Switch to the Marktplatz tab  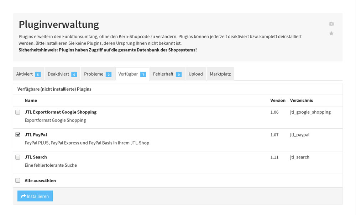(x=220, y=74)
